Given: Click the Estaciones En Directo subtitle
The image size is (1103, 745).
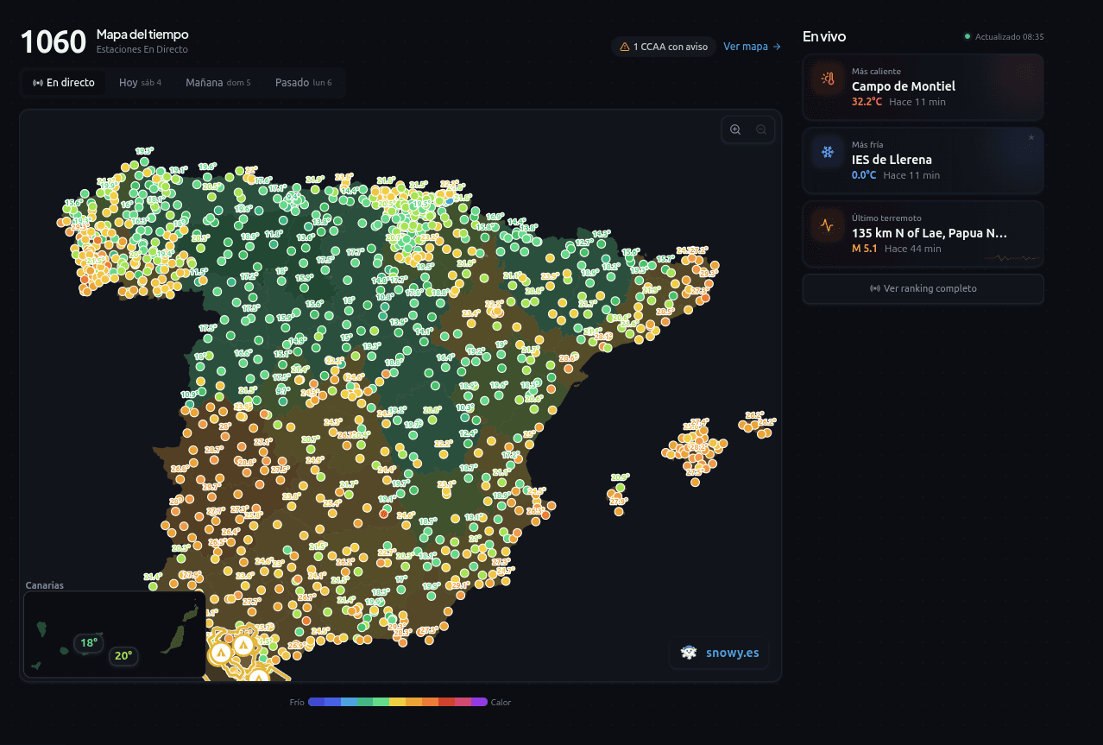Looking at the screenshot, I should point(142,50).
